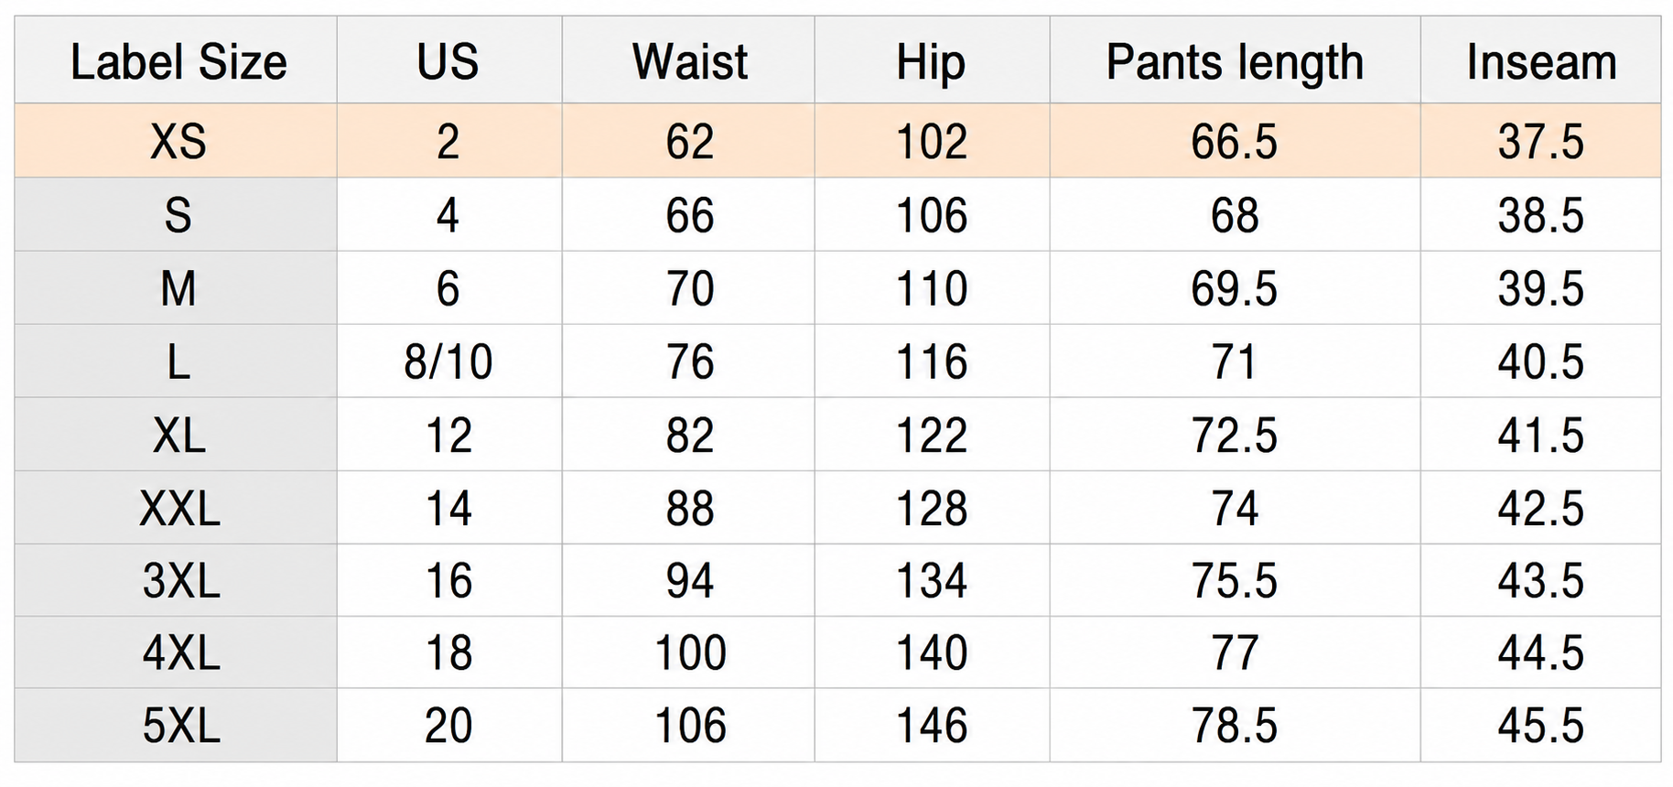Select pants length 72.5 cell
The width and height of the screenshot is (1673, 787).
pos(1235,435)
